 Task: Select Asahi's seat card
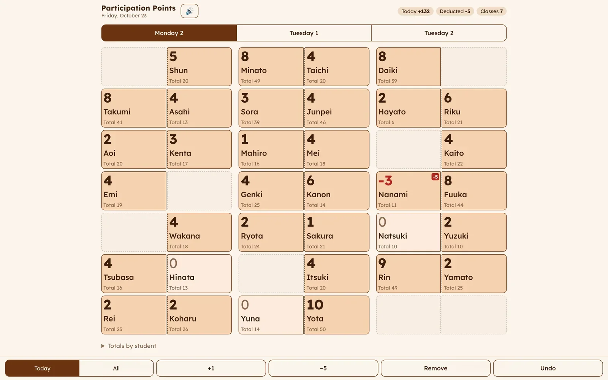199,108
